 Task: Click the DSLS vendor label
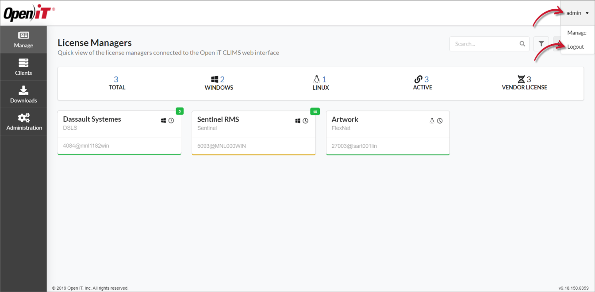click(70, 128)
